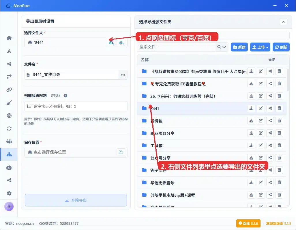This screenshot has width=296, height=230.
Task: Open the home icon in the sidebar
Action: pos(9,38)
